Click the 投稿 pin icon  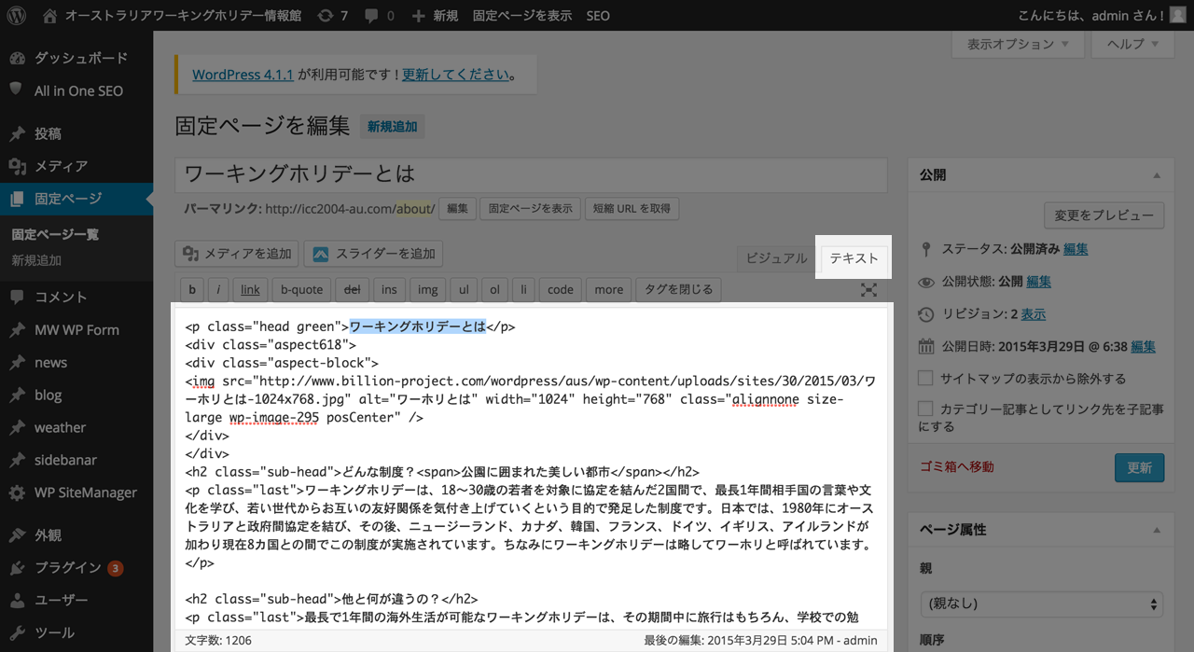(x=17, y=133)
